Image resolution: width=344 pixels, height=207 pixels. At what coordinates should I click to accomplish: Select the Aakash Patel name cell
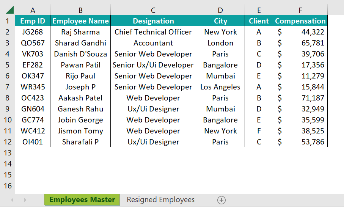click(80, 98)
